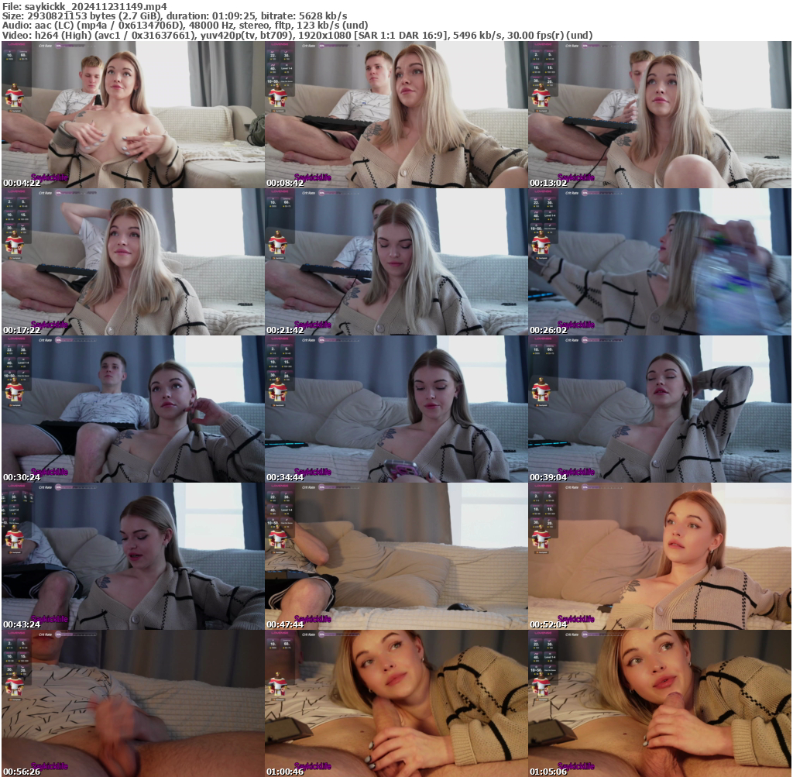This screenshot has height=777, width=793.
Task: Select the 2-token tip tile in the overlay menu
Action: click(537, 55)
